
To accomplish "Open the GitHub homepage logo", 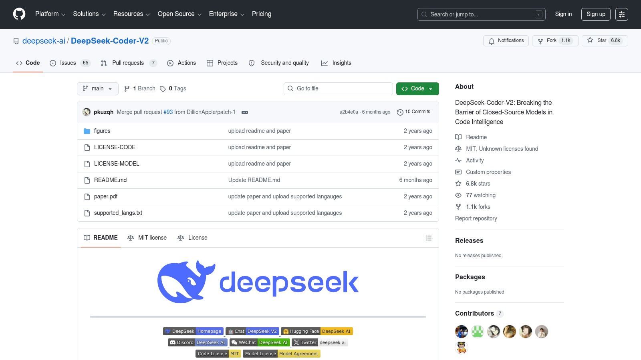I will tap(19, 14).
